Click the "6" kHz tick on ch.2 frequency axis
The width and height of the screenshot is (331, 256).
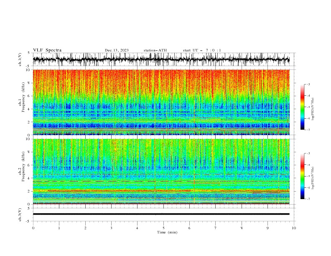(30, 165)
